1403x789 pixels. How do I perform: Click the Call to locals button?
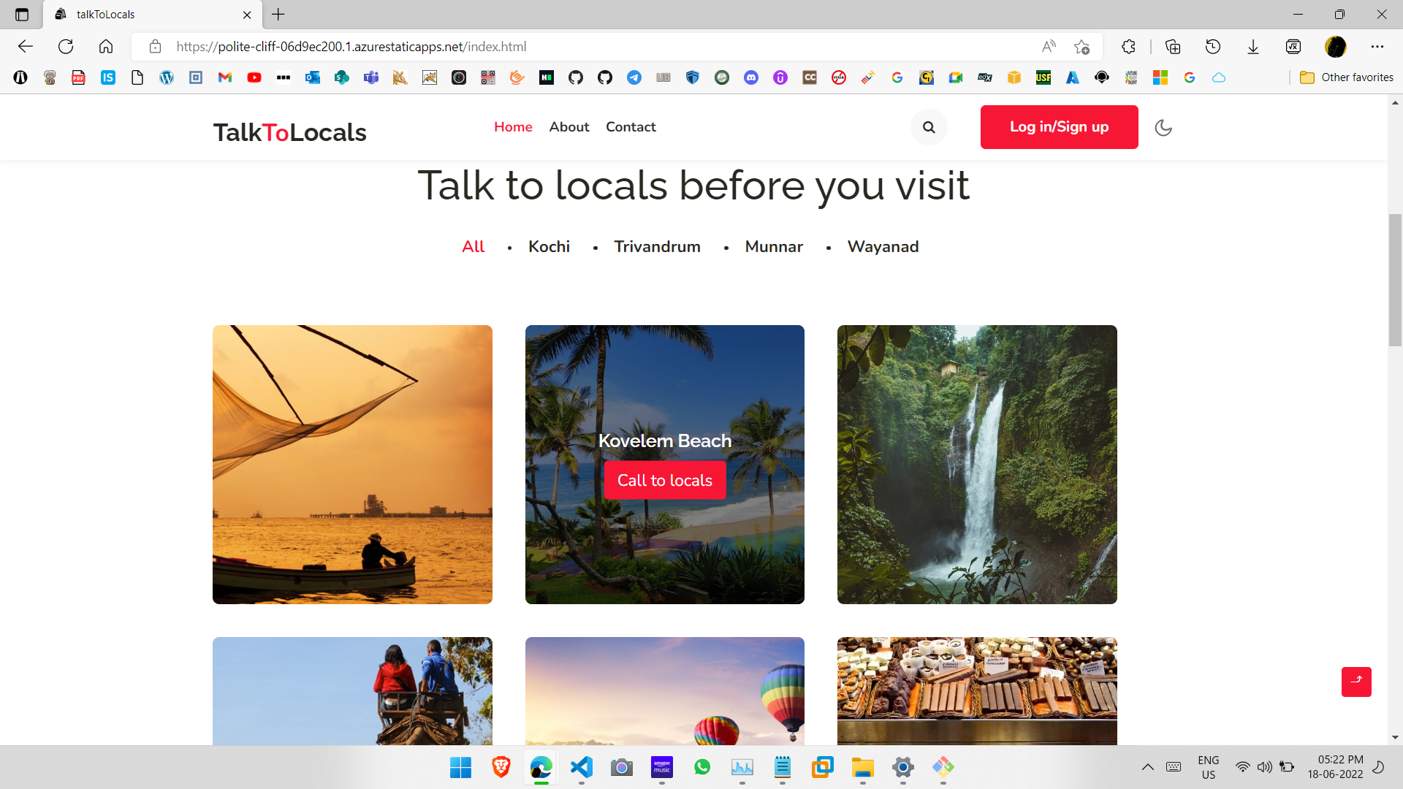[x=664, y=480]
